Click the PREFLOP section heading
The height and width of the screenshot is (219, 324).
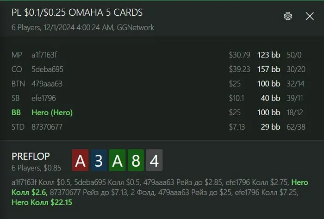click(31, 156)
